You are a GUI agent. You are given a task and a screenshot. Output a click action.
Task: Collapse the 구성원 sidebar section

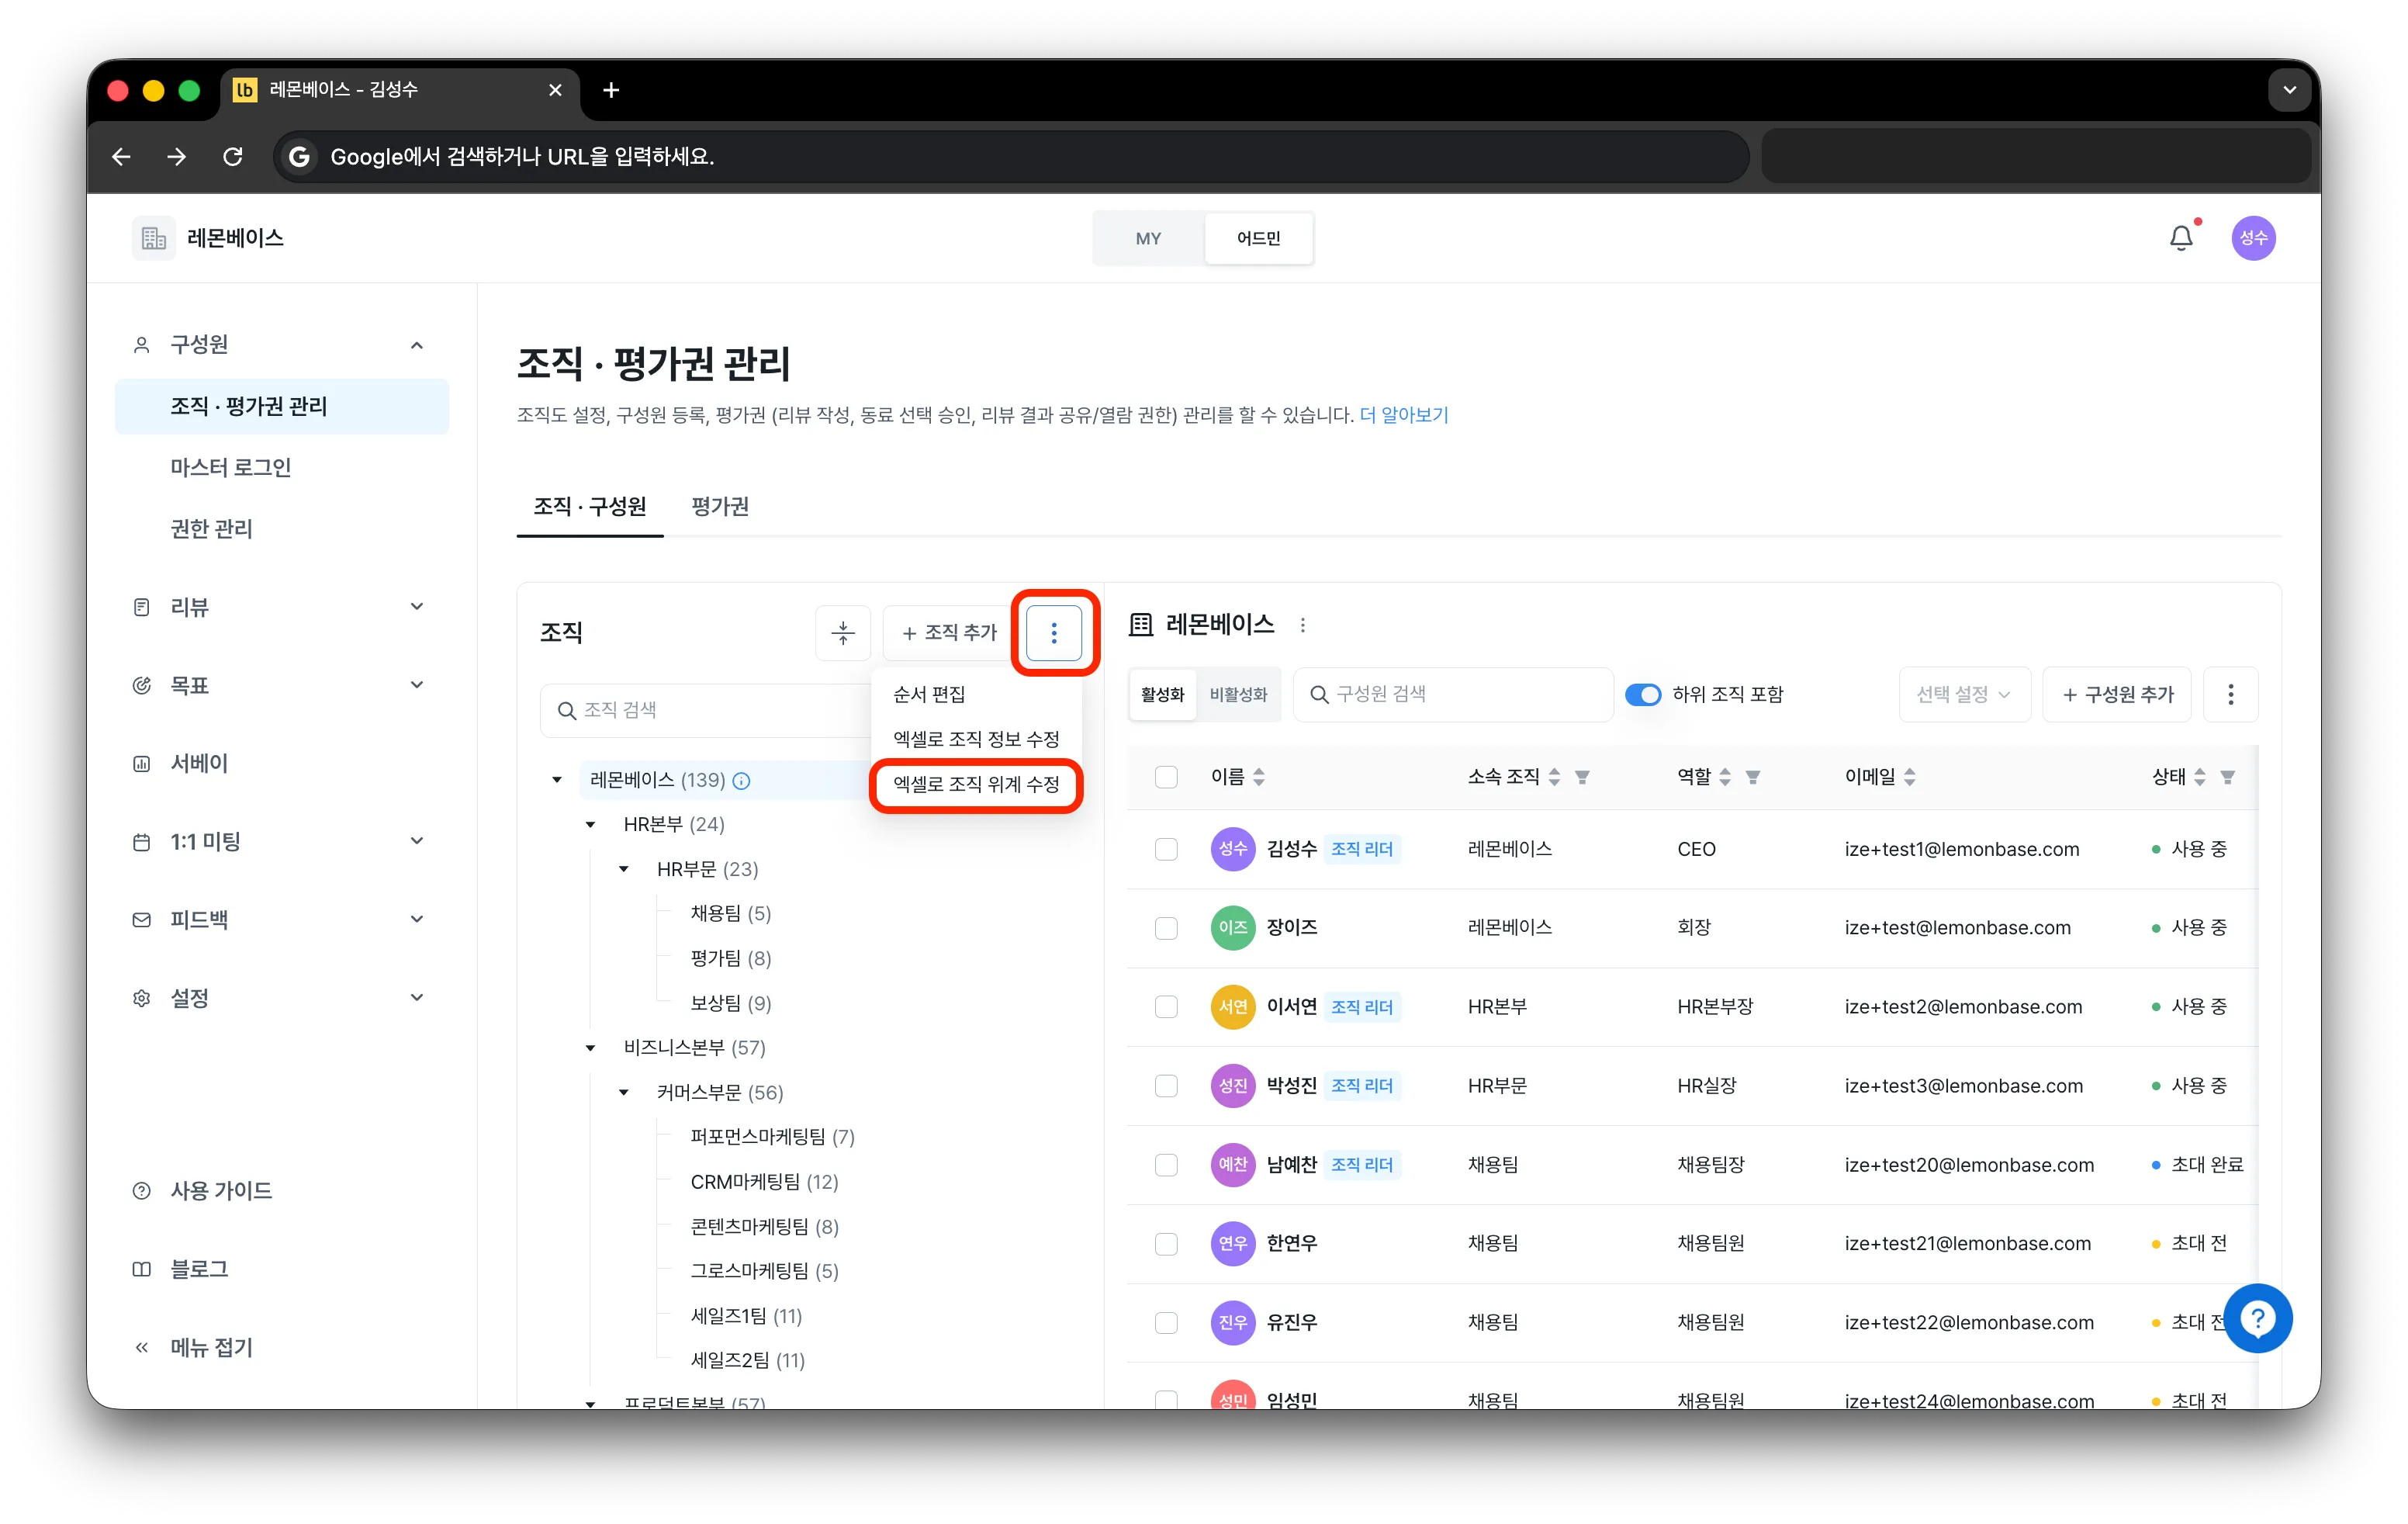417,345
